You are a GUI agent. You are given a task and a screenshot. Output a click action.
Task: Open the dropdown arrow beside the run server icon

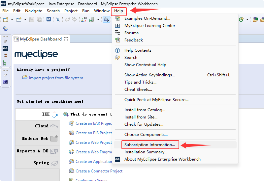tap(98, 19)
